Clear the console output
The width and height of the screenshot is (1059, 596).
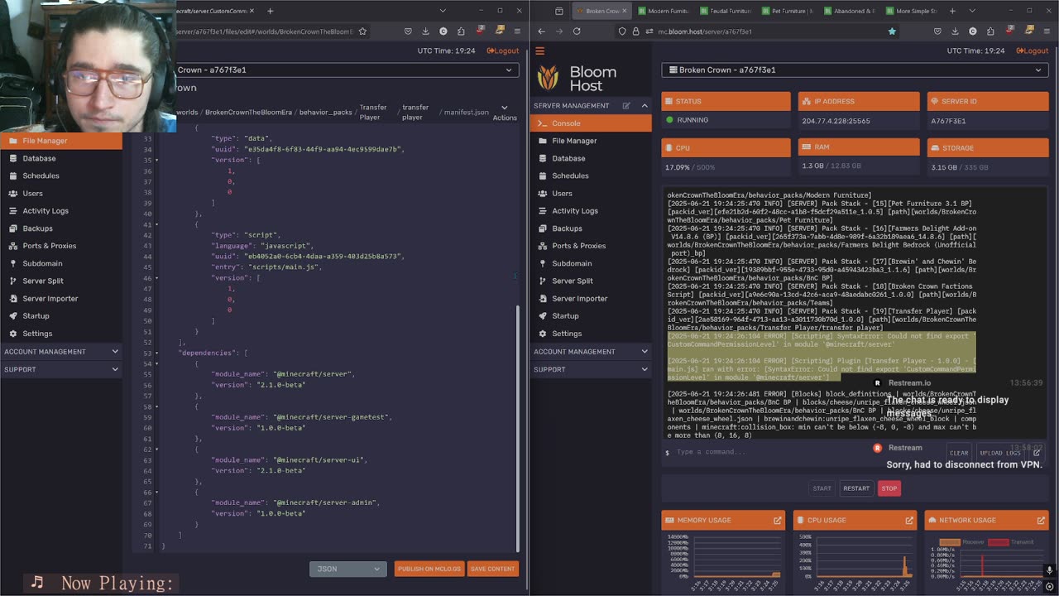tap(959, 453)
